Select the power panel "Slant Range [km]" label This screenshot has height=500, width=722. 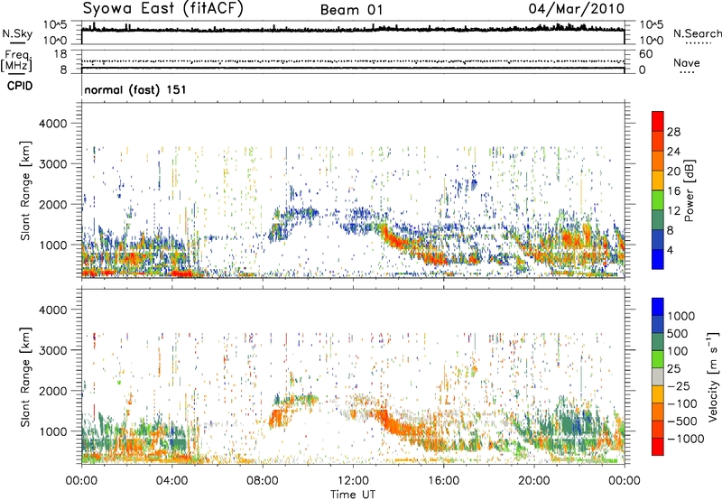point(25,190)
